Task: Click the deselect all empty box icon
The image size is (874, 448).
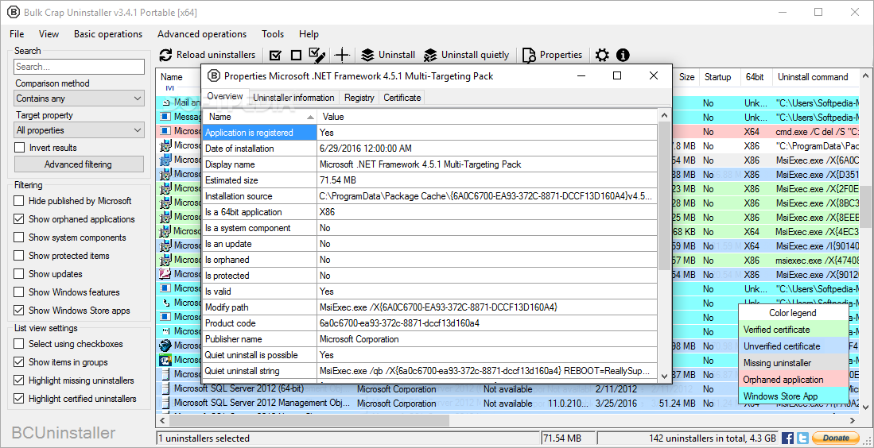Action: point(296,55)
